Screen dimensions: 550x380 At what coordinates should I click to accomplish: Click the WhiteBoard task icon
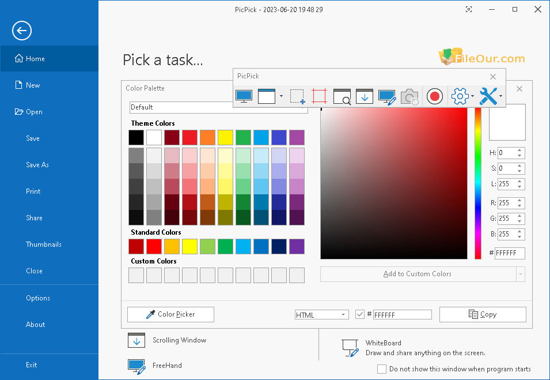(350, 348)
